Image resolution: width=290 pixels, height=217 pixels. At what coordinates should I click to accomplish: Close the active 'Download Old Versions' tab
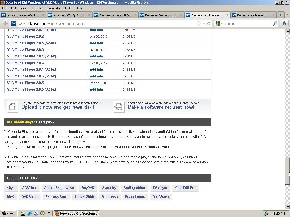click(227, 15)
